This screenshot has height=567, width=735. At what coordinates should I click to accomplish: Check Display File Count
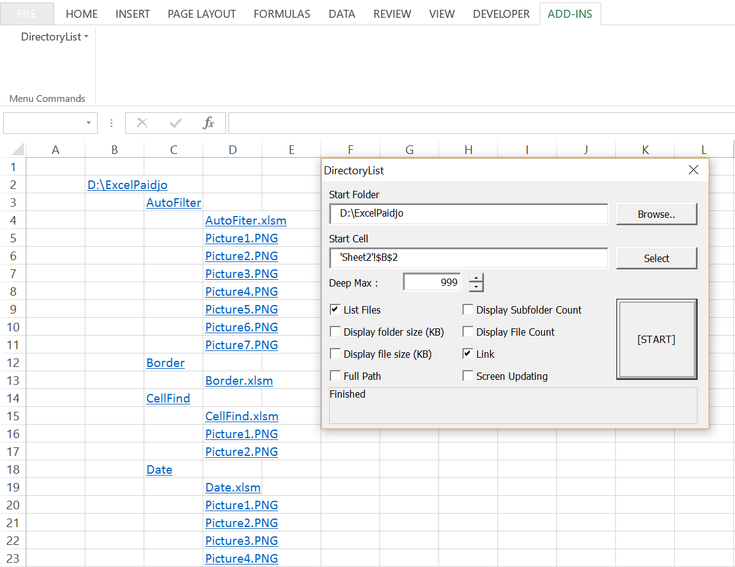(x=468, y=332)
